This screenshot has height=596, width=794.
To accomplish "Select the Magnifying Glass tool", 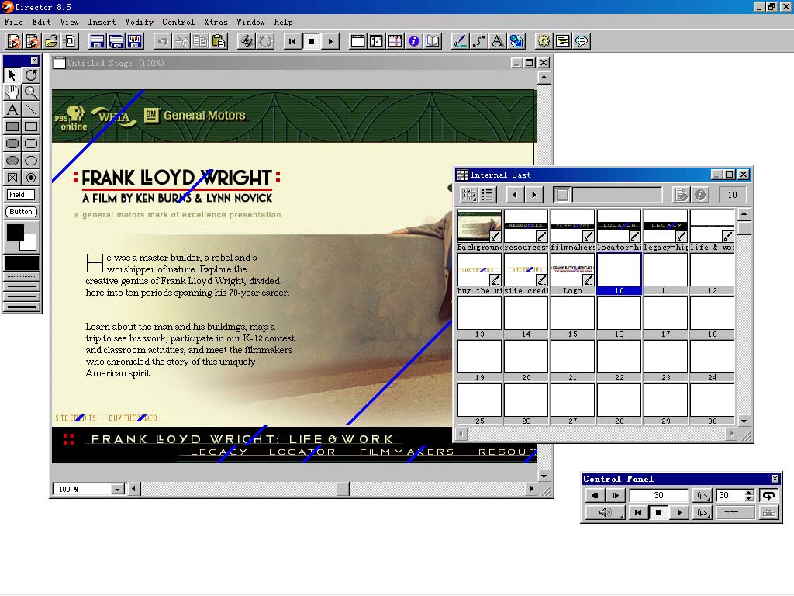I will pos(31,92).
